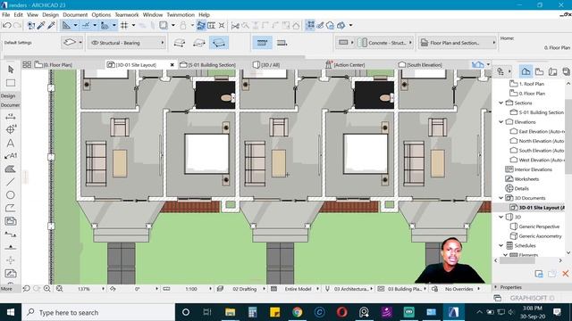The height and width of the screenshot is (321, 572).
Task: Select first reference plane option
Action: [x=262, y=43]
